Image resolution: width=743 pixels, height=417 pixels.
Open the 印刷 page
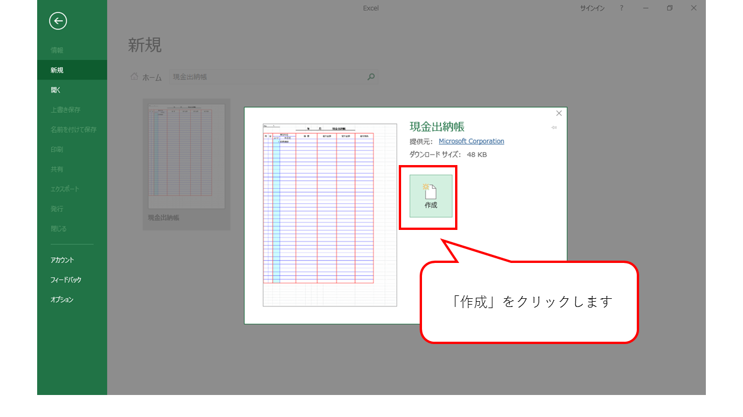(x=57, y=149)
